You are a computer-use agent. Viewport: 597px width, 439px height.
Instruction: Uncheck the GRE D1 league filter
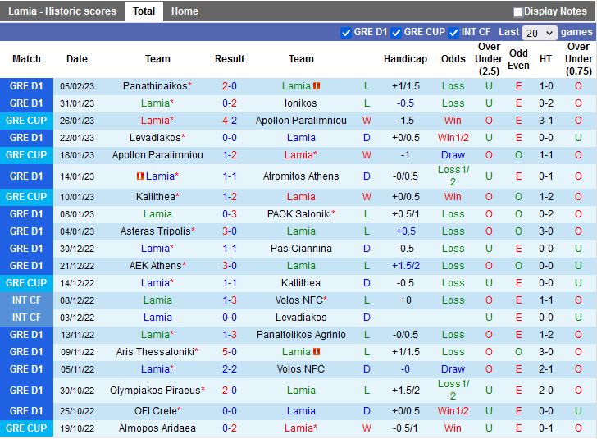click(x=346, y=33)
